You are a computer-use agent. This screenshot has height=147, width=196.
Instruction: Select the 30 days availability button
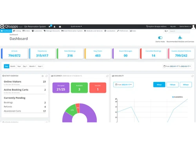pyautogui.click(x=186, y=85)
